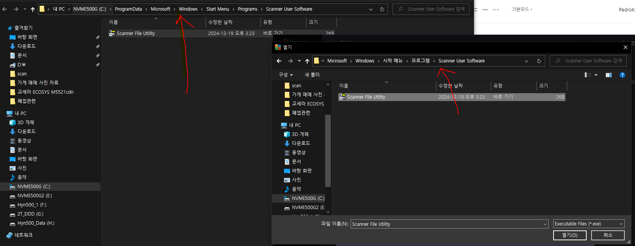Open address history dropdown in 열기 dialog
This screenshot has width=635, height=246.
pos(527,61)
